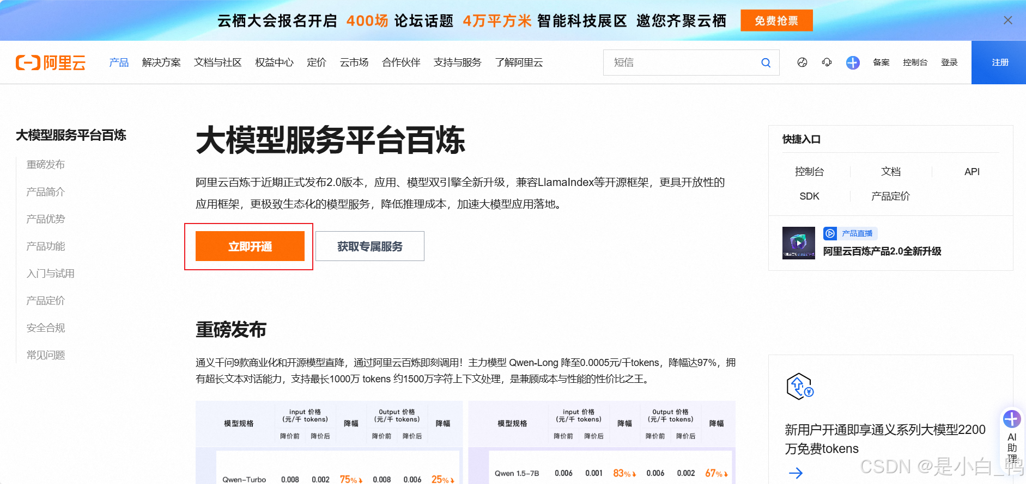Click the blue 注册 button
1026x484 pixels.
(x=999, y=63)
